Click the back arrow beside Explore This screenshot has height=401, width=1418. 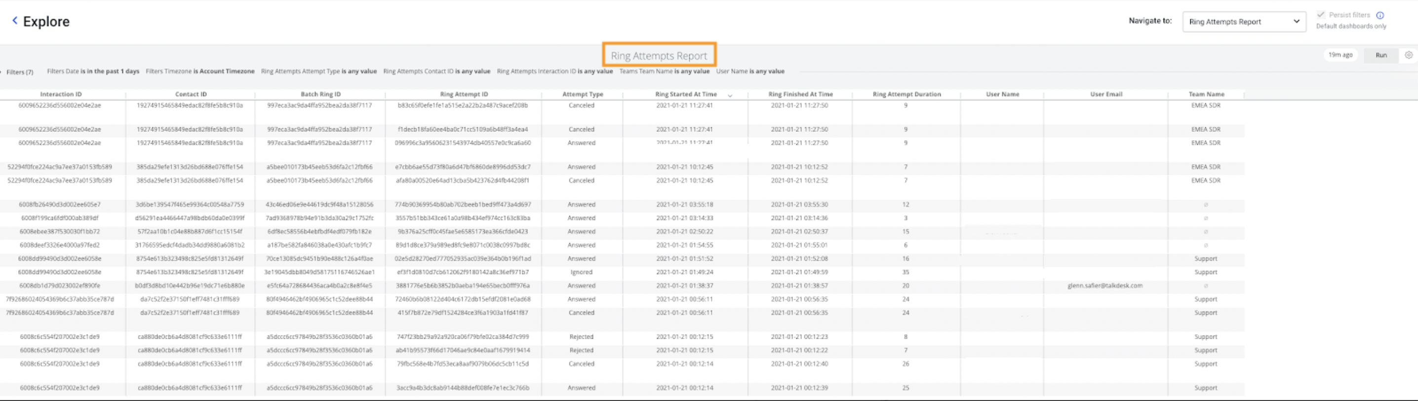click(15, 21)
